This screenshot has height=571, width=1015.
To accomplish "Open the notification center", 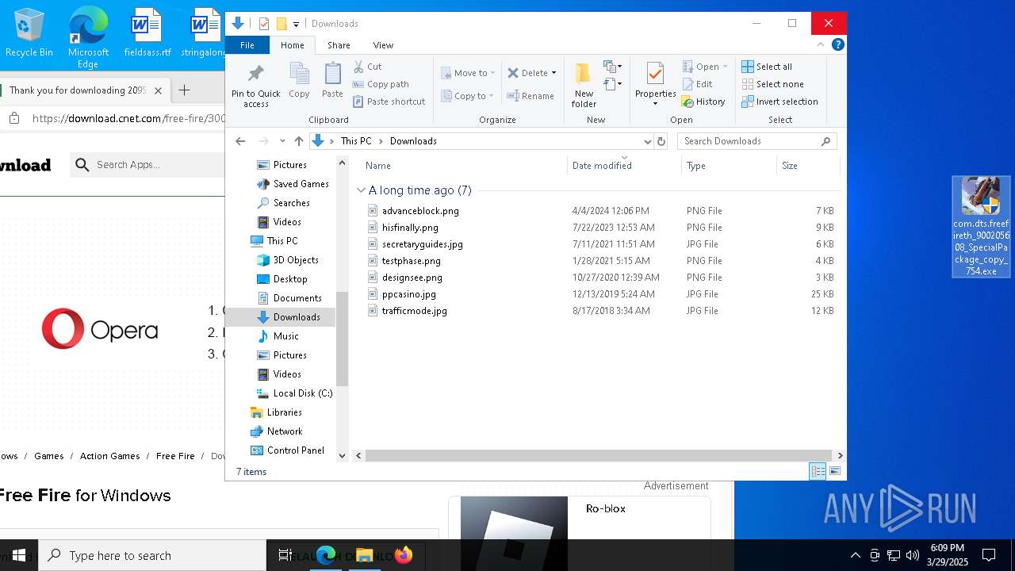I will click(989, 555).
